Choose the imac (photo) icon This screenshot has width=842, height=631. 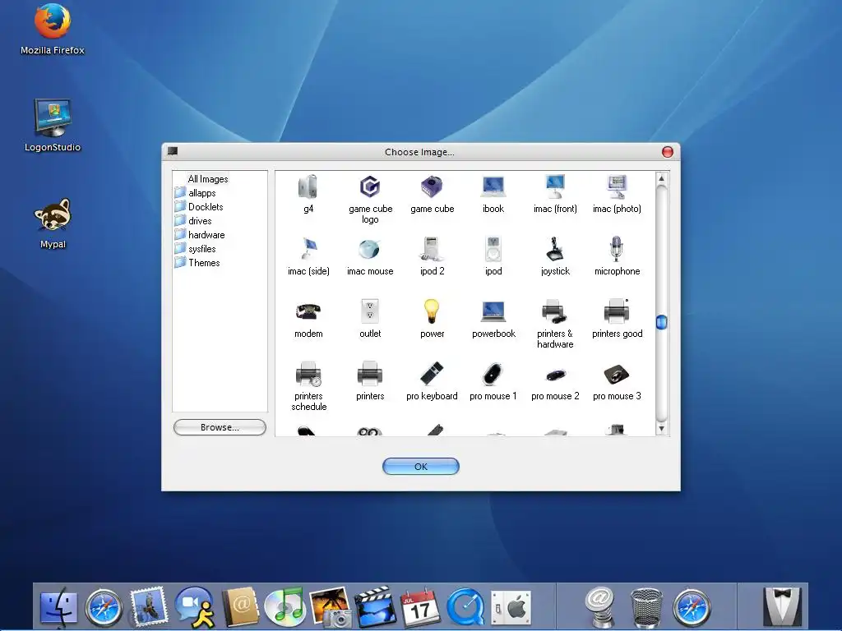pyautogui.click(x=617, y=187)
